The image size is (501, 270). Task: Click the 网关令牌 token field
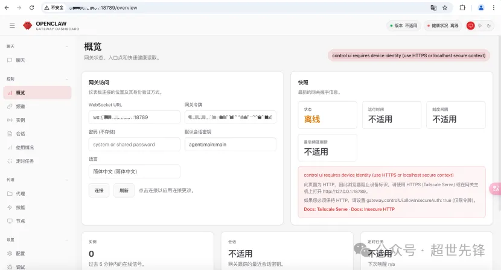click(231, 117)
